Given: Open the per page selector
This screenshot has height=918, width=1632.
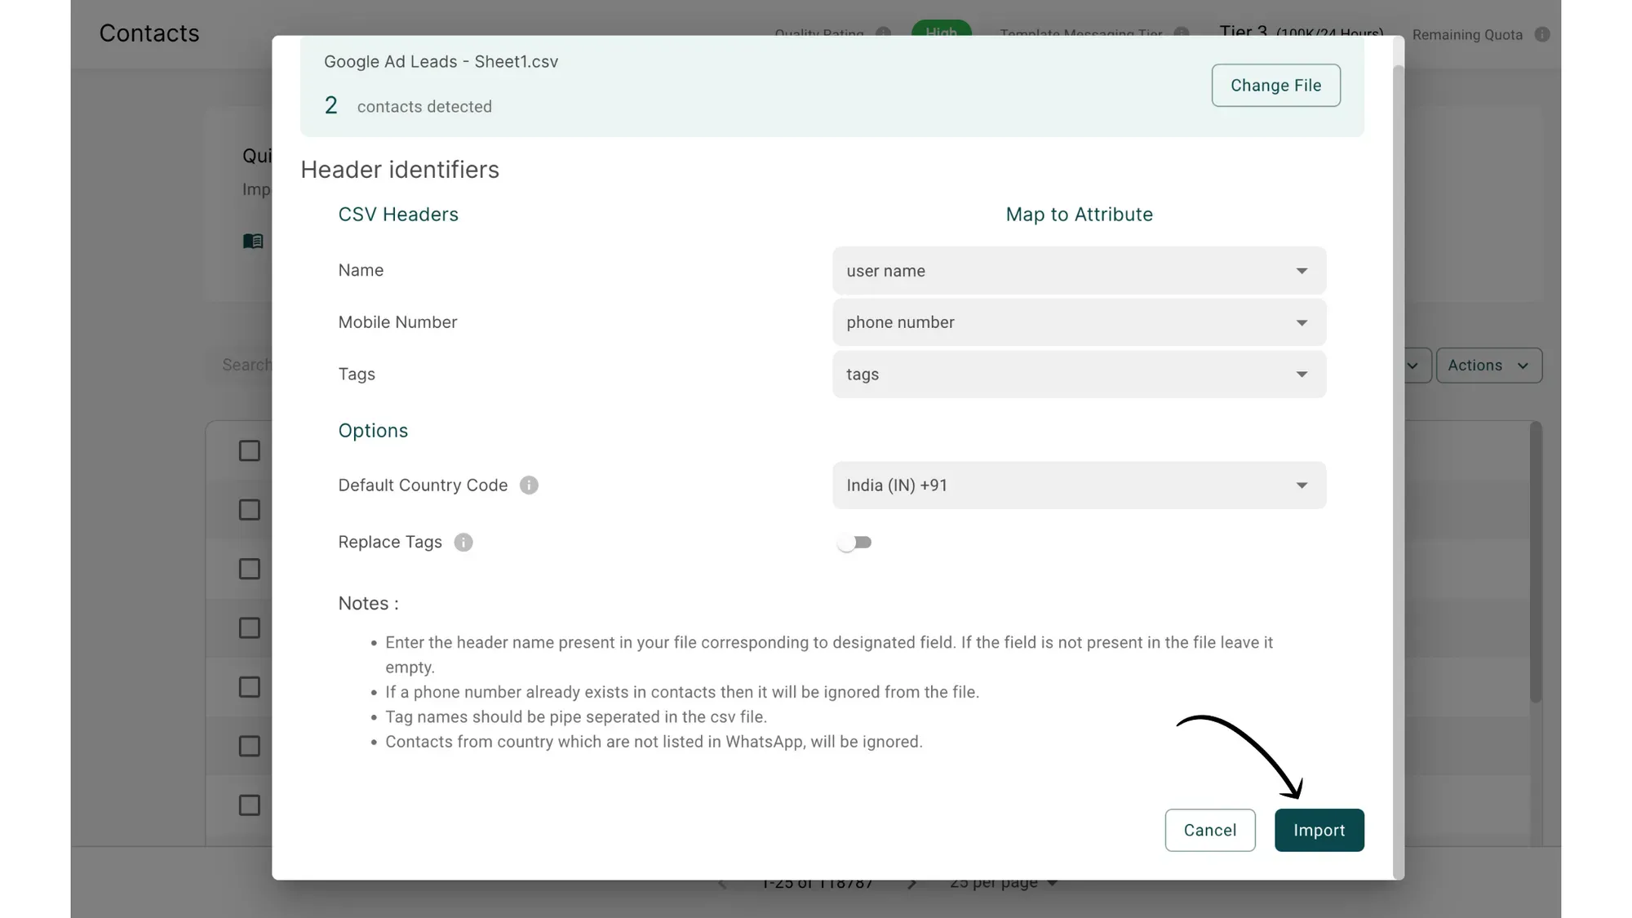Looking at the screenshot, I should 1004,884.
